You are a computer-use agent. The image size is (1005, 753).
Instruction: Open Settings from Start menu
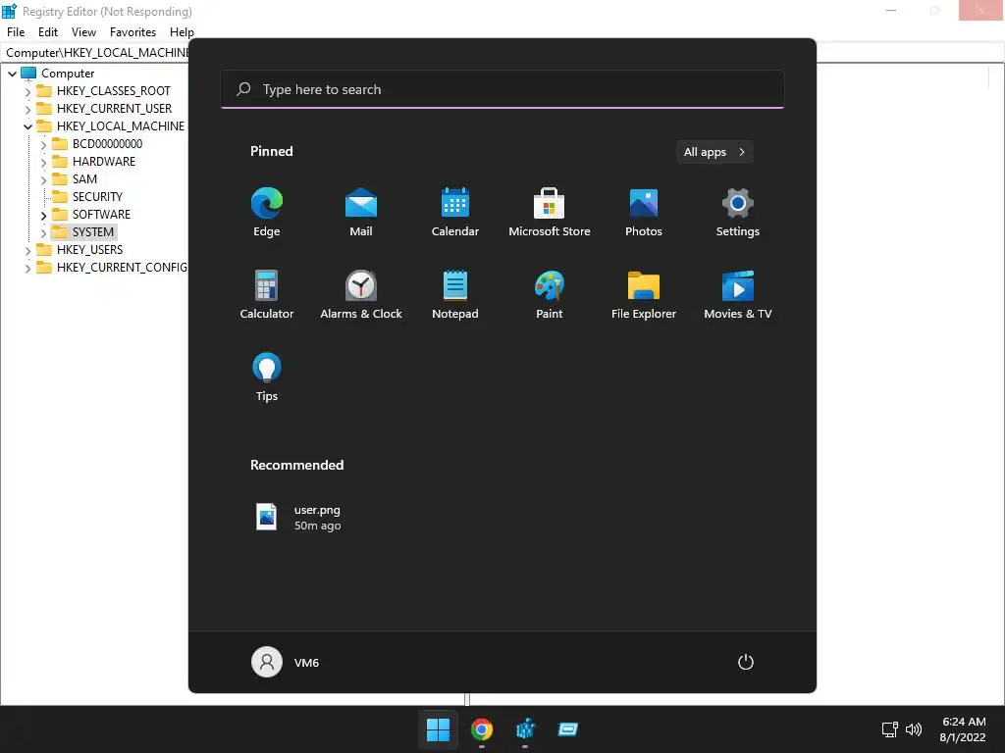point(738,213)
